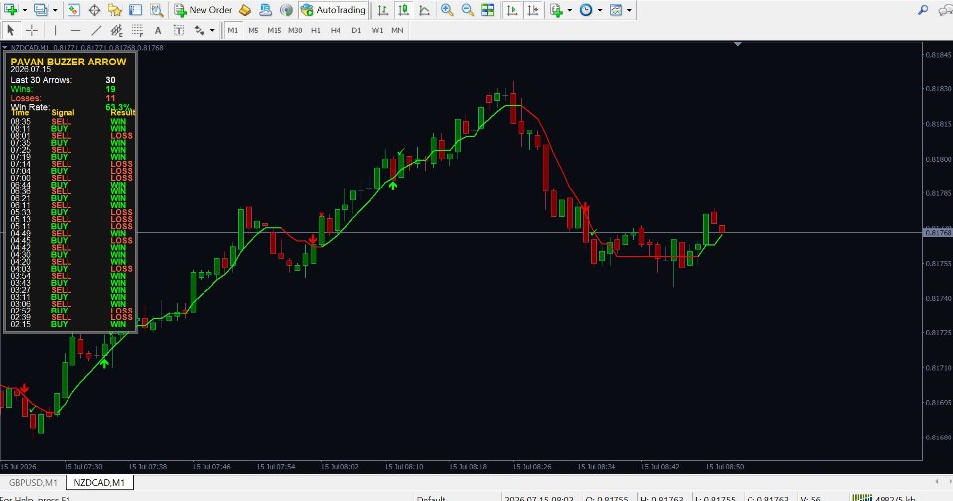953x501 pixels.
Task: Open the signals radio icon
Action: (x=286, y=10)
